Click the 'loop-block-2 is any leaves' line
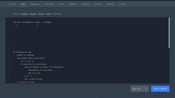 coord(40,70)
